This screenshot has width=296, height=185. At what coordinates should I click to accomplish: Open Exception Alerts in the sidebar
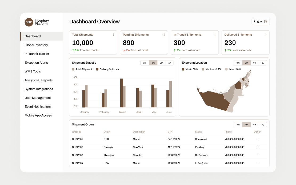(x=36, y=63)
